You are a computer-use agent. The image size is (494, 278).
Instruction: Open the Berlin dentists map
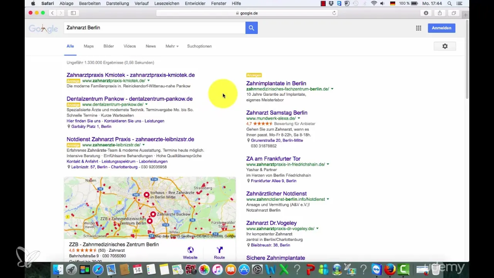[x=150, y=208]
